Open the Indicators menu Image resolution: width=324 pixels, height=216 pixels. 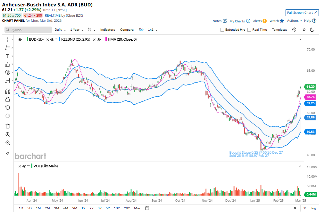(x=107, y=30)
